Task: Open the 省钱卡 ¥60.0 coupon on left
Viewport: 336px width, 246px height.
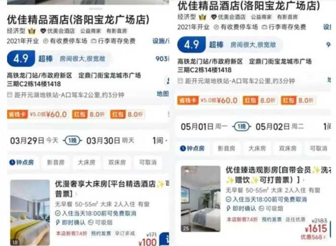Action: (38, 114)
